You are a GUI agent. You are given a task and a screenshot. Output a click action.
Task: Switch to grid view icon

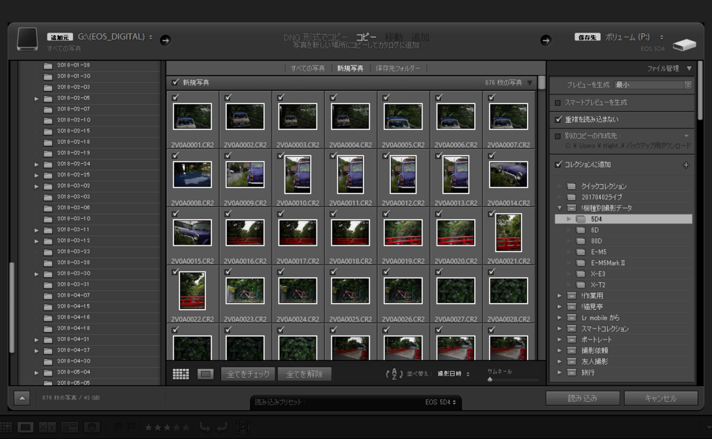pos(181,374)
